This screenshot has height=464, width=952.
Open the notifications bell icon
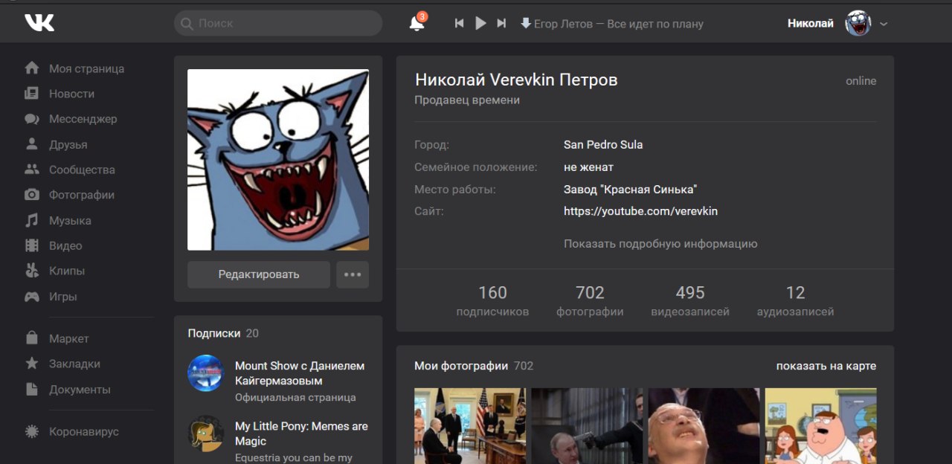click(x=417, y=23)
